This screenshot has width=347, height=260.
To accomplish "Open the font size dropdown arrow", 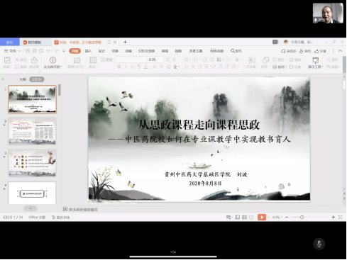I will tap(162, 60).
